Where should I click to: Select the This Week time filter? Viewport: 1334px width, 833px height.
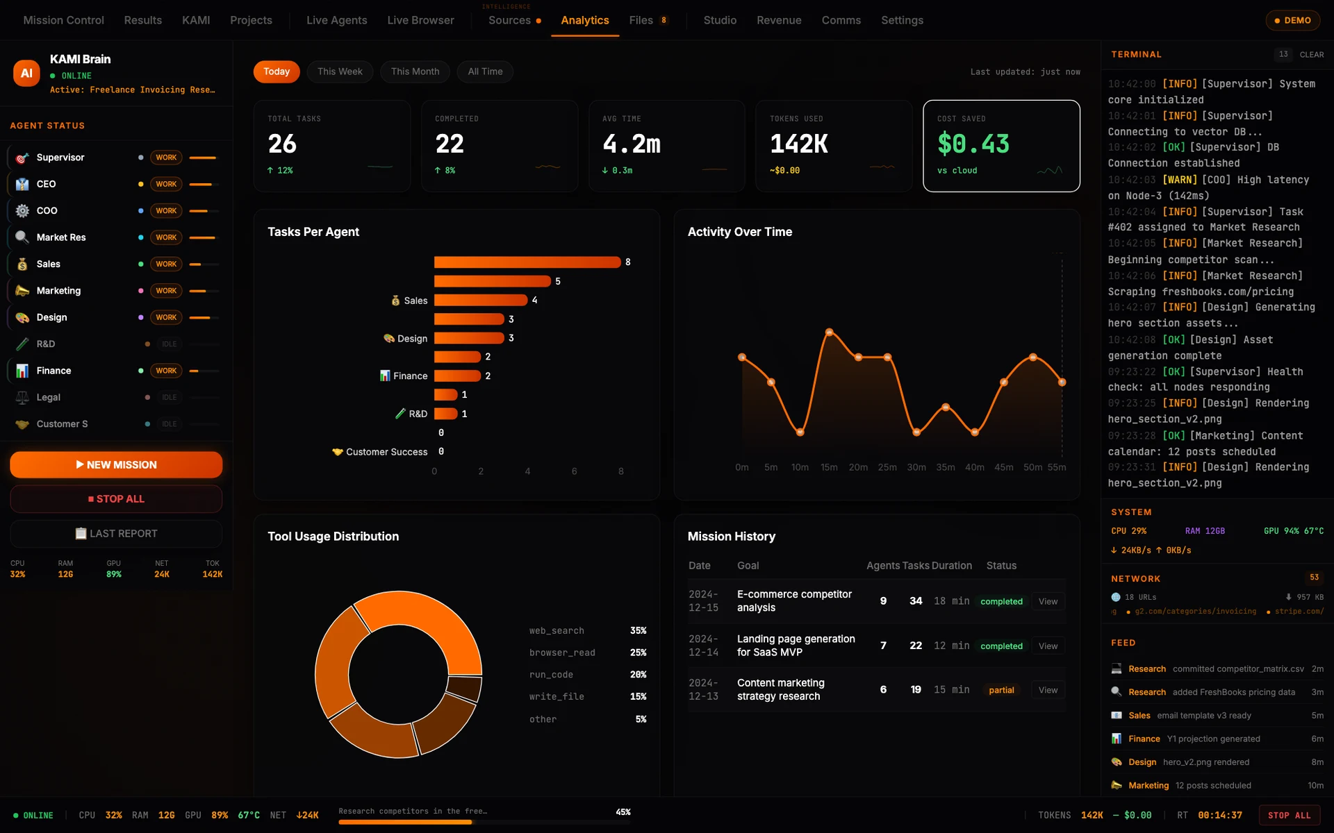tap(340, 71)
